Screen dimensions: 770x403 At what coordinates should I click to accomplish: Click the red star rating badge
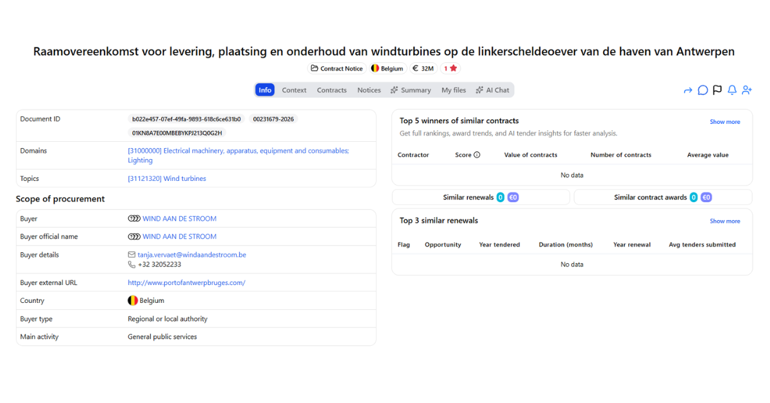(450, 69)
